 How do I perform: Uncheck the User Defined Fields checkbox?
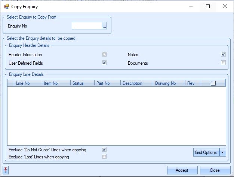(104, 63)
